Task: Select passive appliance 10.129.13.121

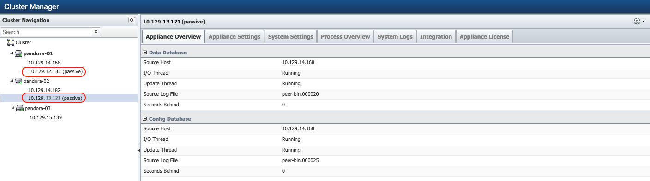Action: click(x=55, y=98)
